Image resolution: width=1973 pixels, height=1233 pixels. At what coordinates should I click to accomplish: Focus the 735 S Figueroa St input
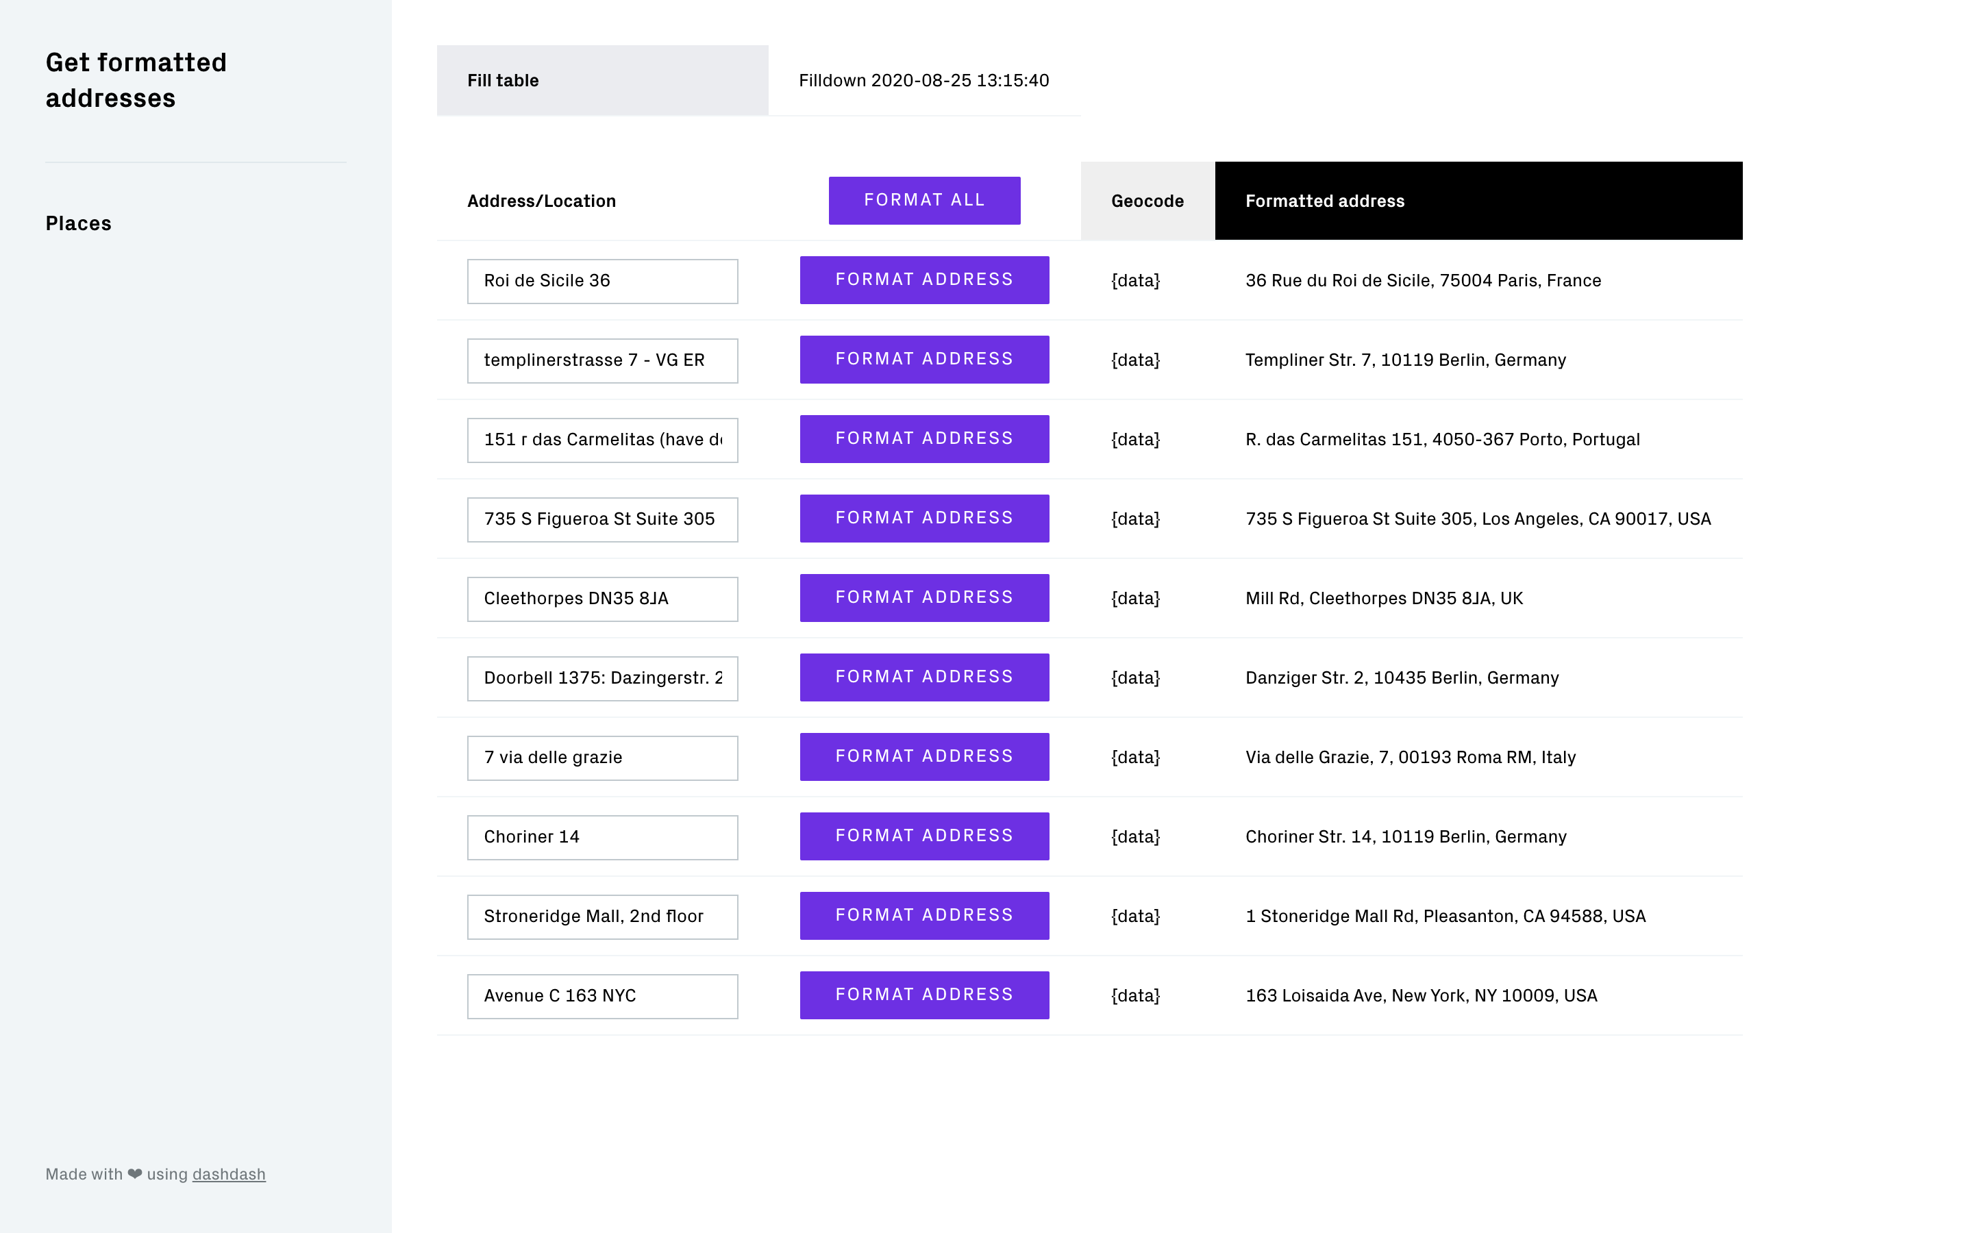click(602, 519)
